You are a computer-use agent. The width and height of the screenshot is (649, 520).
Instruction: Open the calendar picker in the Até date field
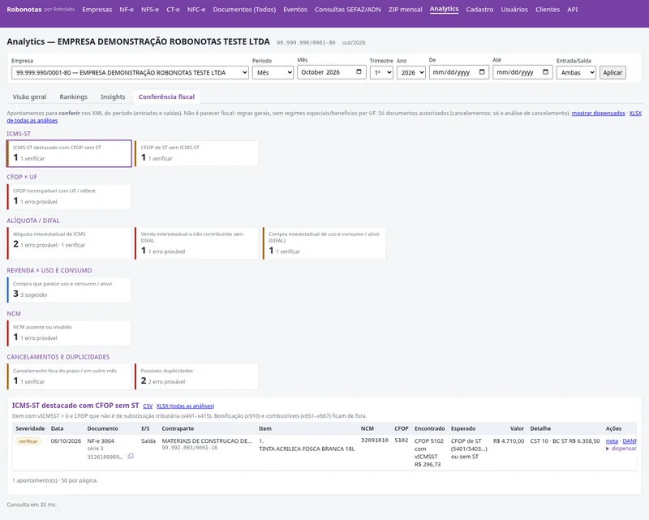click(545, 72)
